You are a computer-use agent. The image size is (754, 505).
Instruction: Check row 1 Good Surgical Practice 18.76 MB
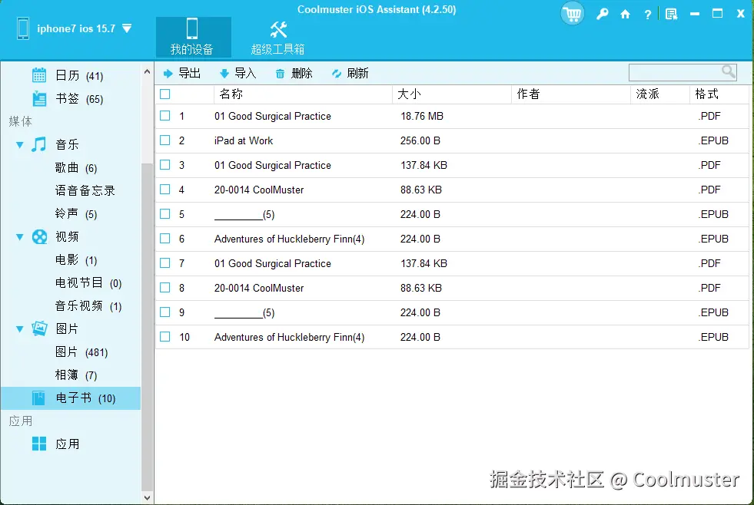[165, 116]
